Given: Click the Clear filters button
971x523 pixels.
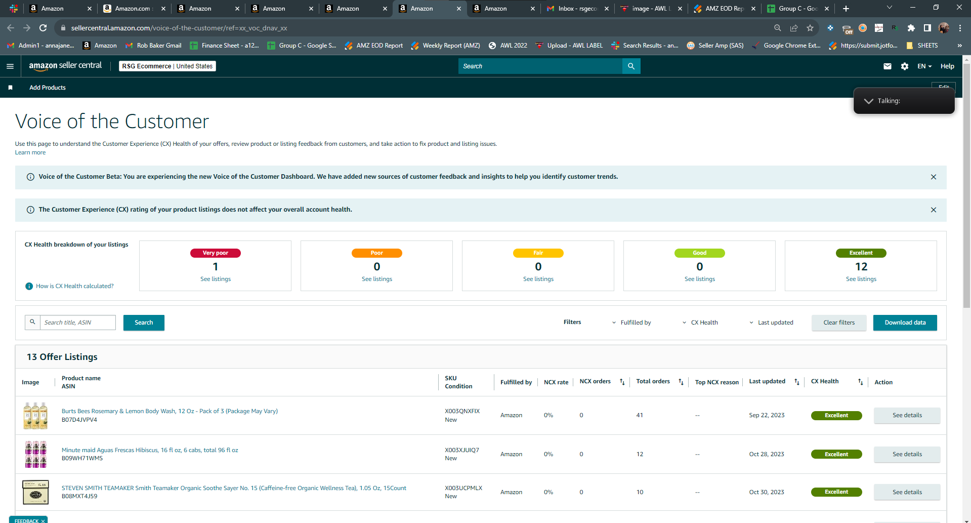Looking at the screenshot, I should pos(839,323).
